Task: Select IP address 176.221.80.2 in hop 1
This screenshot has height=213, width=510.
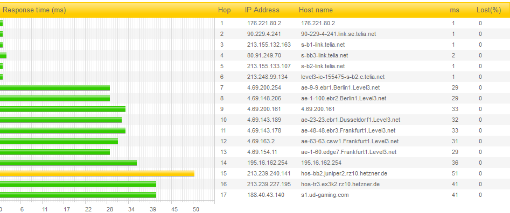Action: coord(264,24)
